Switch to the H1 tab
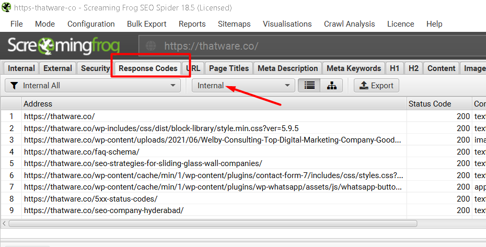Image resolution: width=486 pixels, height=247 pixels. [394, 68]
